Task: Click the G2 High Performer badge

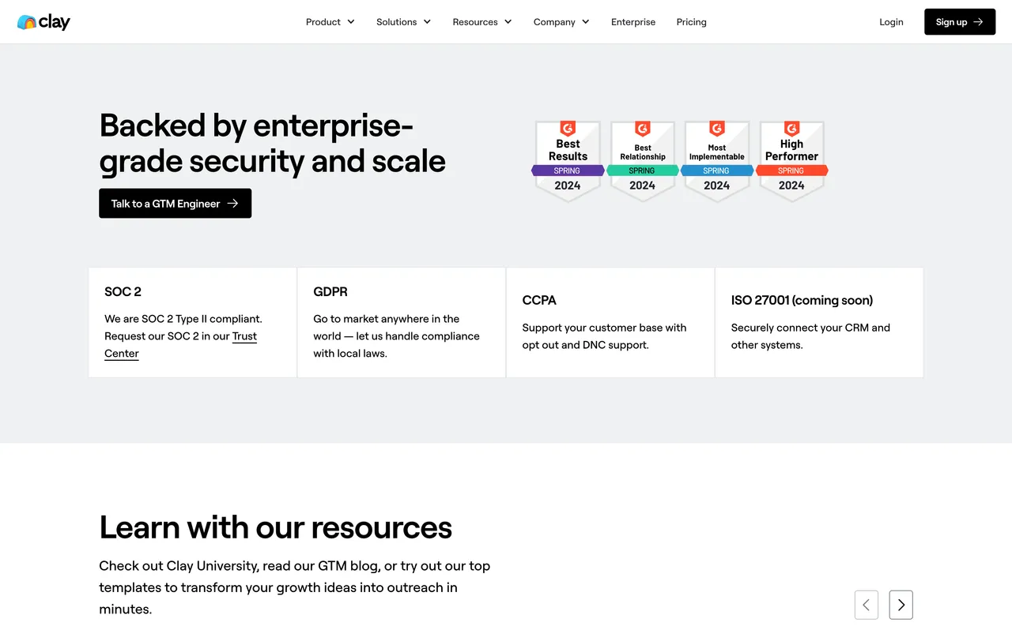Action: 791,158
